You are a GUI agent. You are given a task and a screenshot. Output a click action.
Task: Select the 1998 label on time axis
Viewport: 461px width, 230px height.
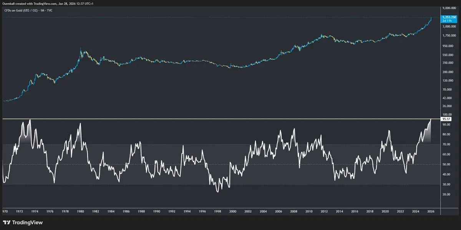(x=217, y=211)
